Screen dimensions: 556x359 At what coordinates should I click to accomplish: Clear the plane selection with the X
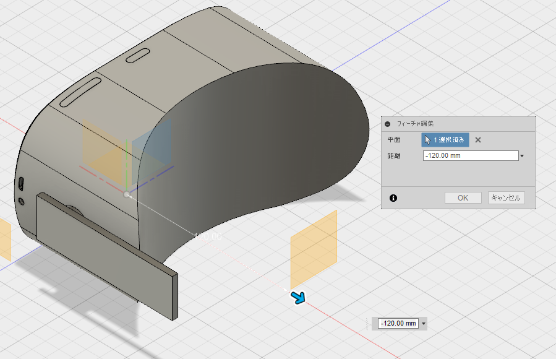click(478, 140)
